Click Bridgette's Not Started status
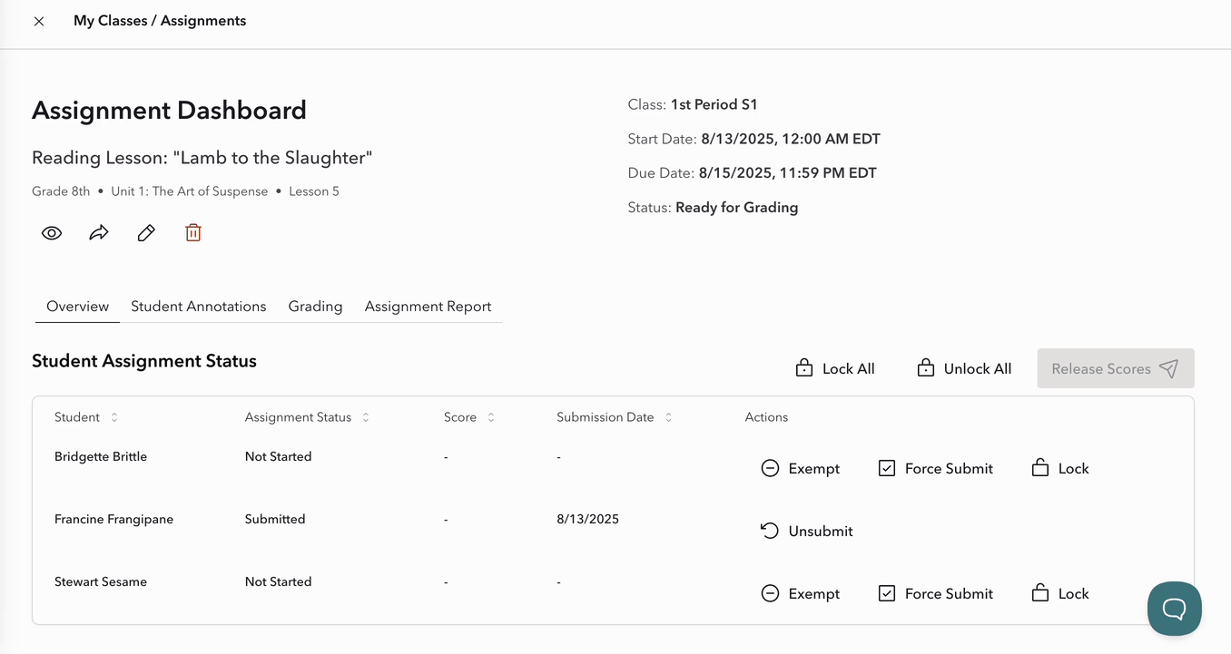This screenshot has height=654, width=1231. [x=278, y=456]
